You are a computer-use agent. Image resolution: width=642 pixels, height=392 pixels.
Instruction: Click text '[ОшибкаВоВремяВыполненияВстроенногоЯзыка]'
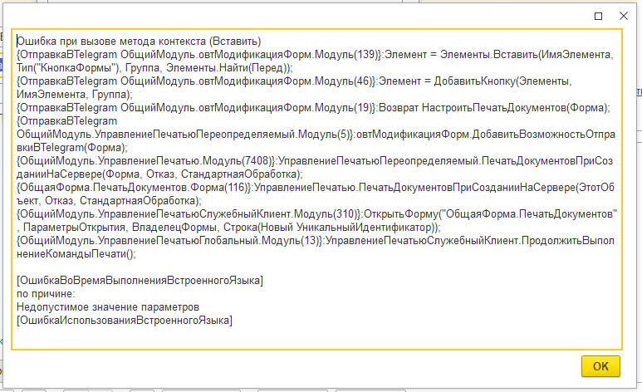click(140, 281)
